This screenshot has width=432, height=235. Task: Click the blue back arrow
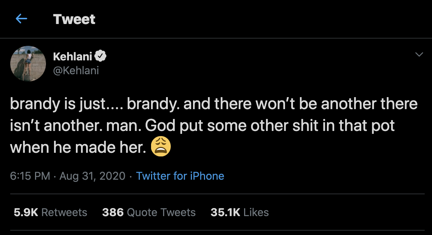(x=22, y=19)
